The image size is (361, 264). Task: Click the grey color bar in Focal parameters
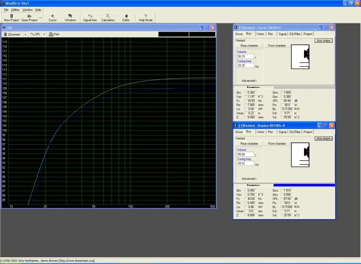pyautogui.click(x=304, y=87)
